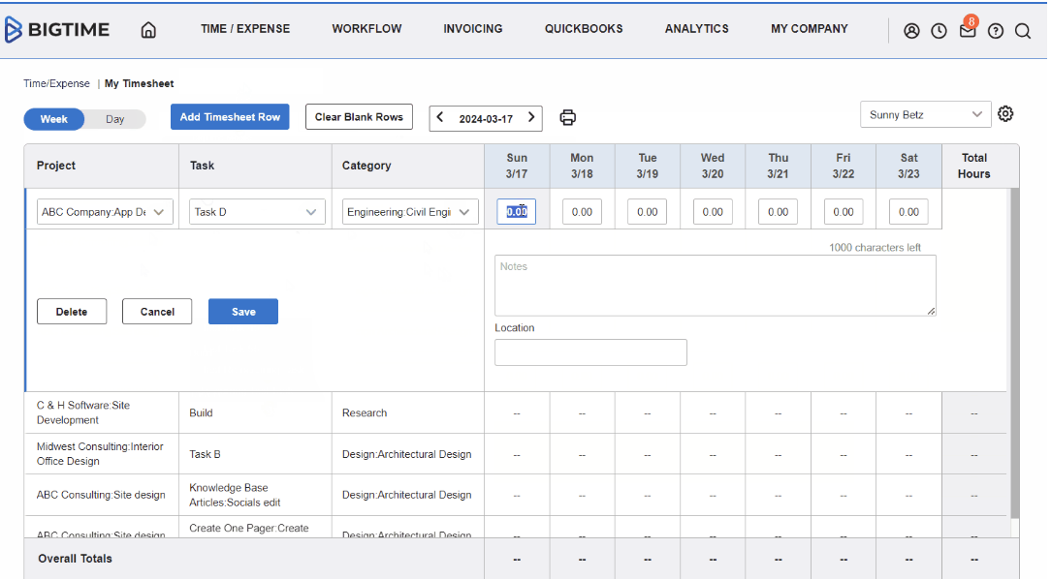Image resolution: width=1051 pixels, height=579 pixels.
Task: Click the Build task cell
Action: 255,413
